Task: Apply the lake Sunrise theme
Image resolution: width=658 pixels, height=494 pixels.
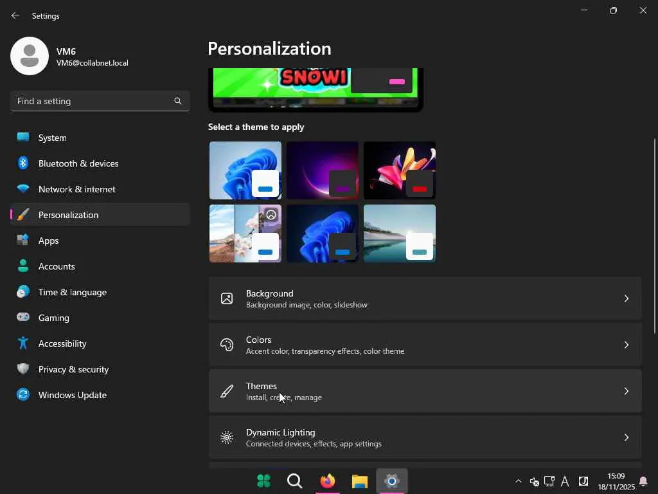Action: (400, 233)
